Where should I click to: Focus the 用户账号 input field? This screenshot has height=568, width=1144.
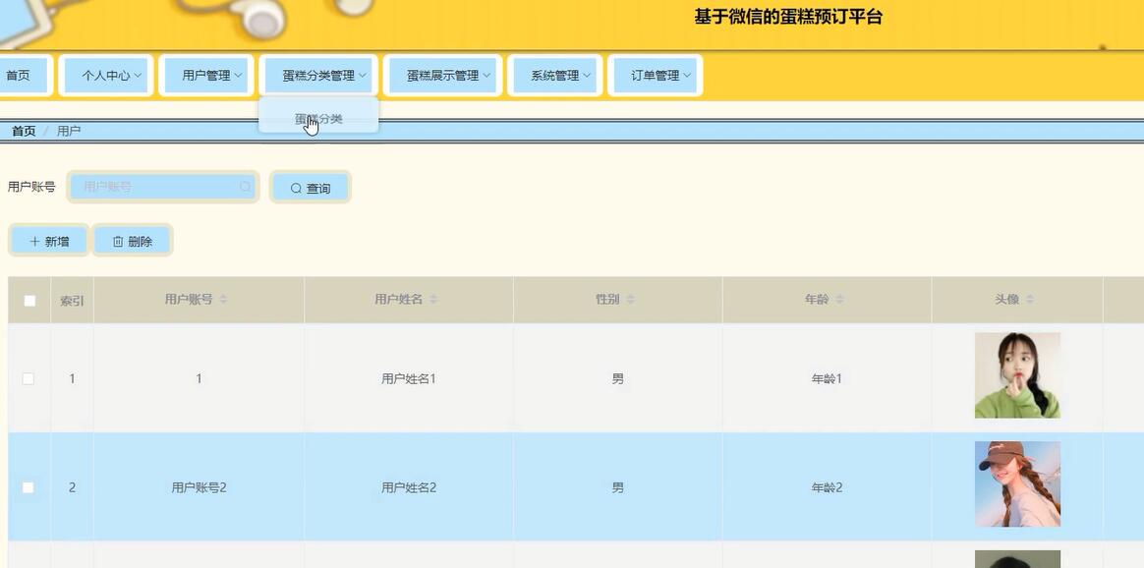coord(163,187)
